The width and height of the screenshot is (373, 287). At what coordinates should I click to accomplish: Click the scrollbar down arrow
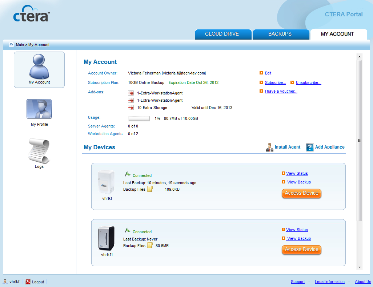(360, 267)
